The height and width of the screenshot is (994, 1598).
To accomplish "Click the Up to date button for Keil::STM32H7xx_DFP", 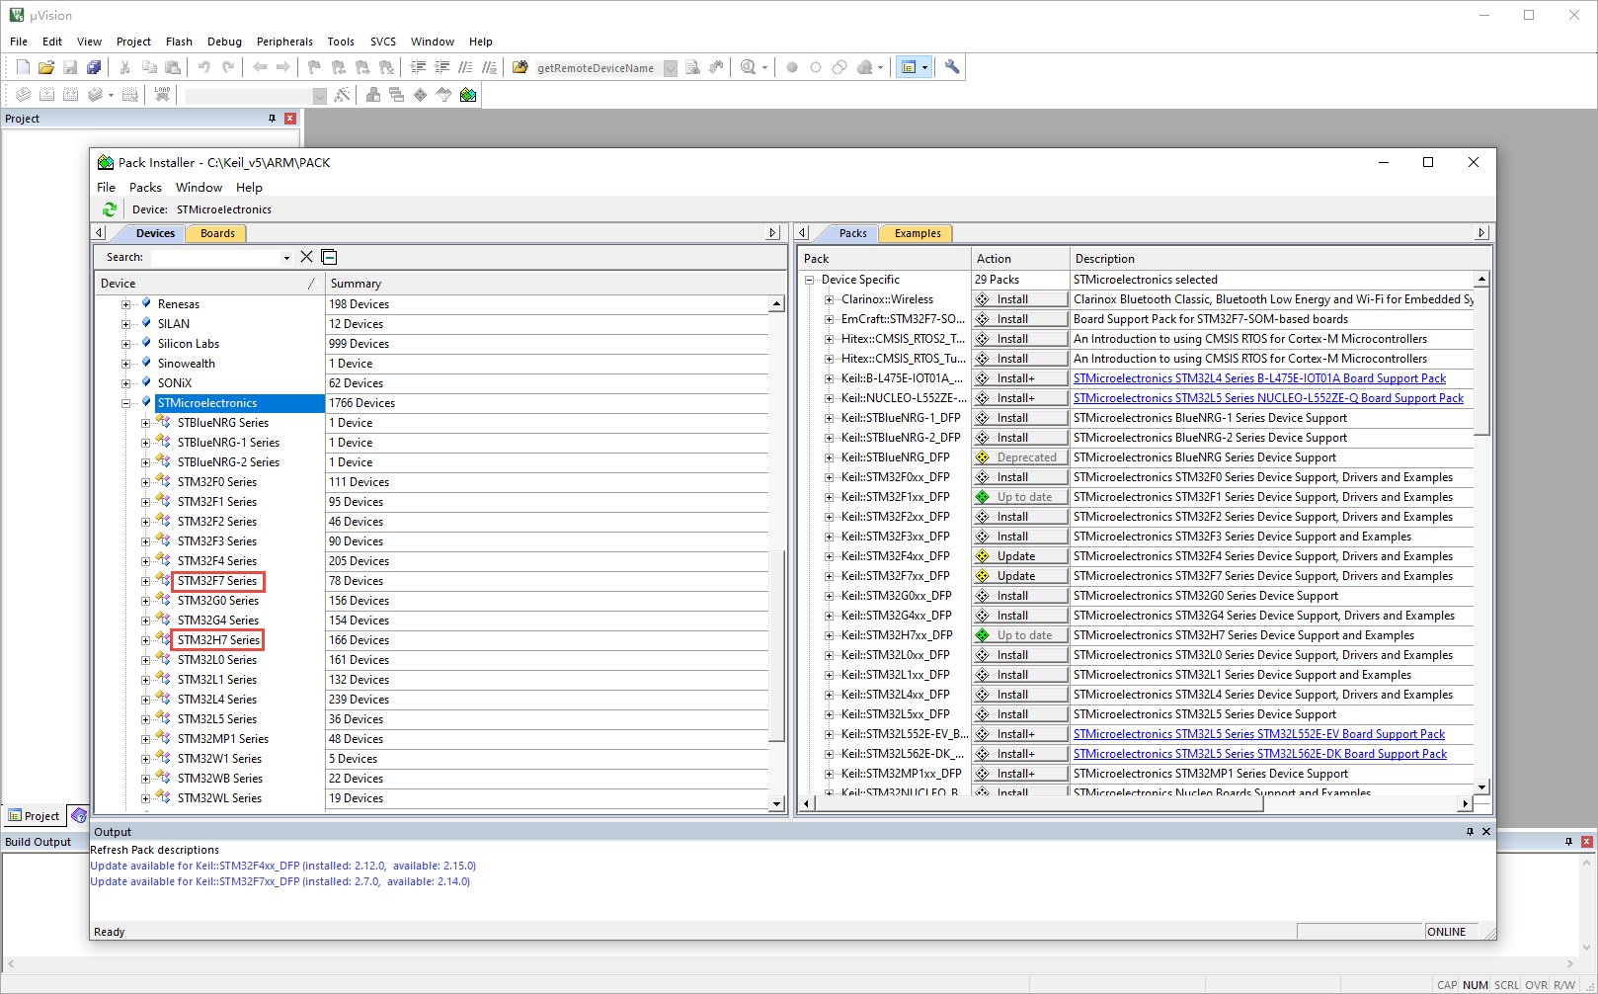I will tap(1020, 635).
